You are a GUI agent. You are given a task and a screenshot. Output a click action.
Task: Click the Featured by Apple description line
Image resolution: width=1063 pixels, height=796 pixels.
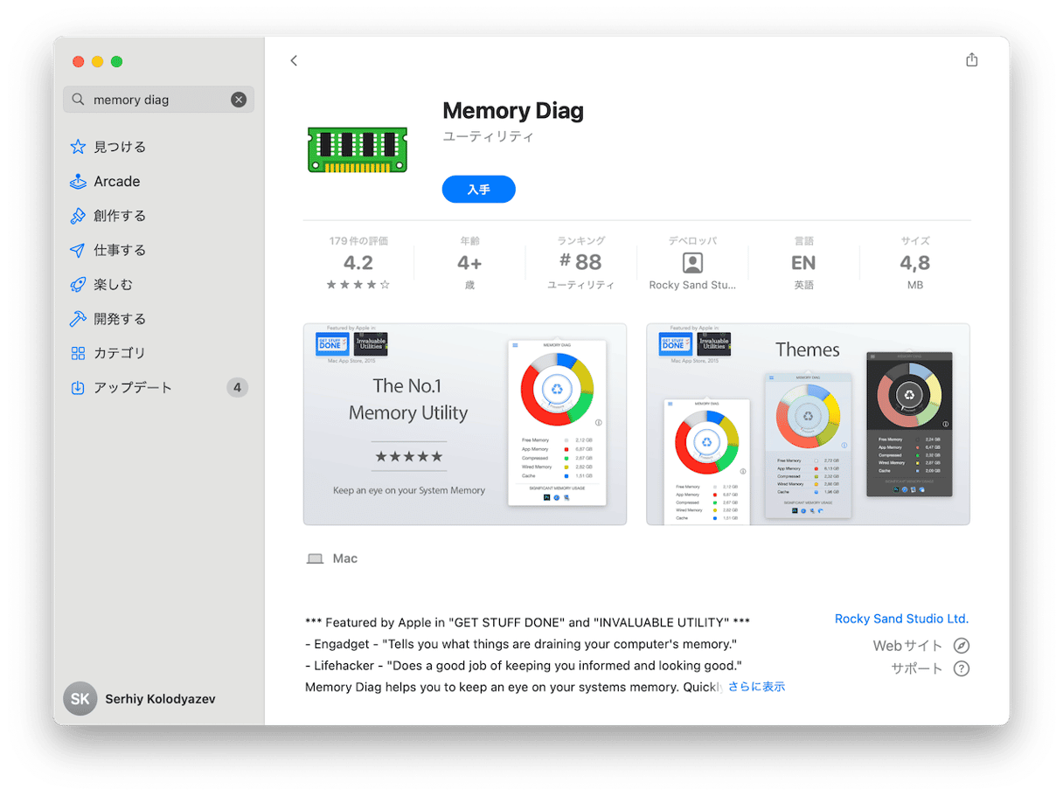coord(527,623)
